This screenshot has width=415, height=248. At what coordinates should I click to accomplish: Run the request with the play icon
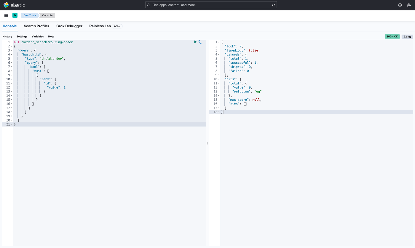pos(195,42)
